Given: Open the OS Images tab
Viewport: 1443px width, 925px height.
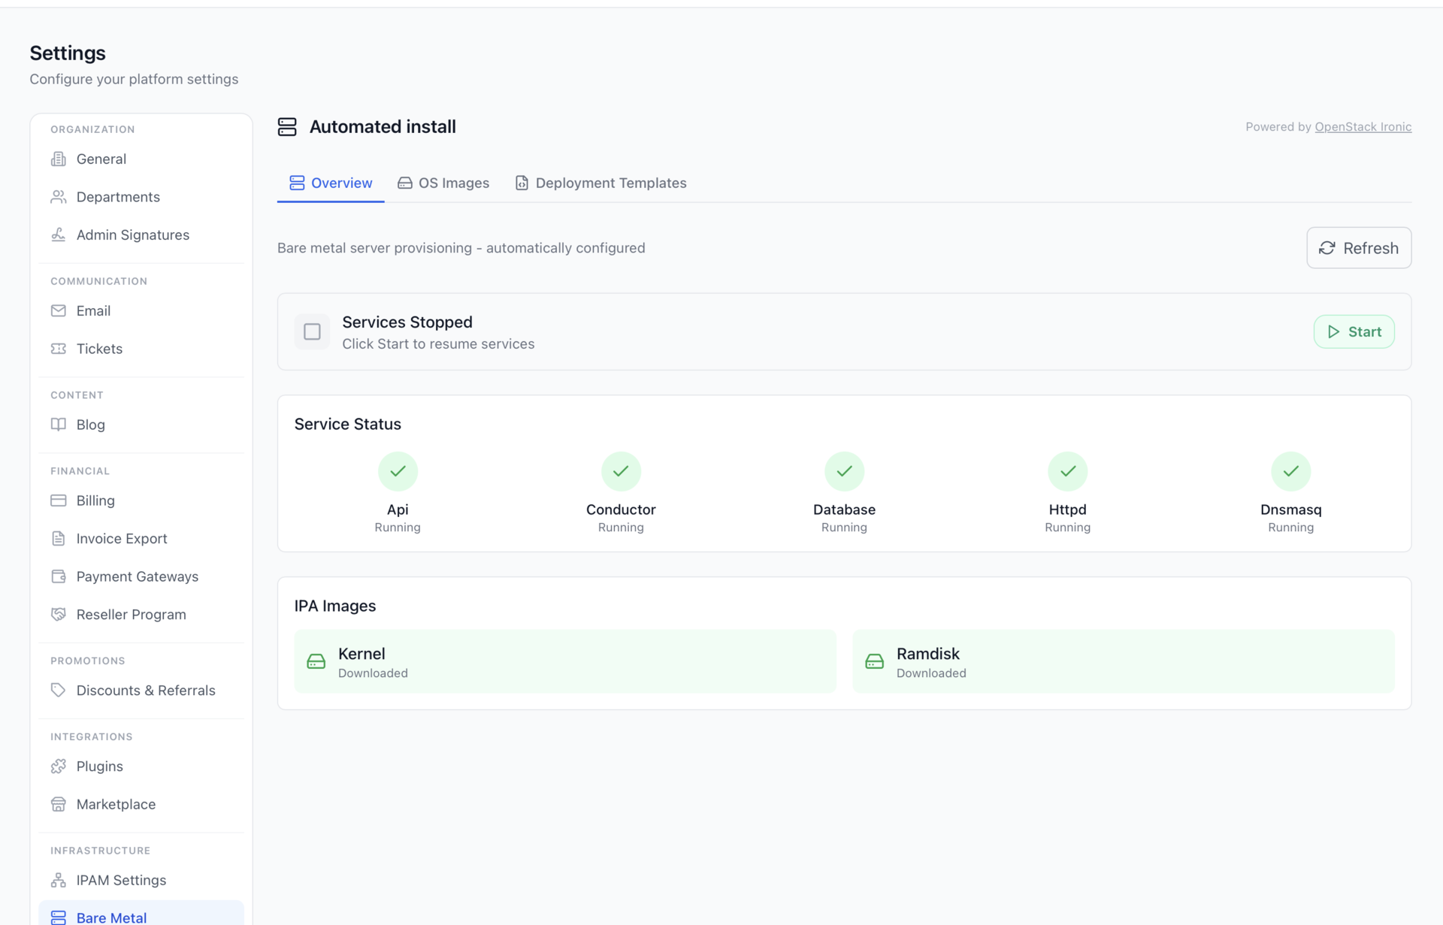Looking at the screenshot, I should point(443,183).
